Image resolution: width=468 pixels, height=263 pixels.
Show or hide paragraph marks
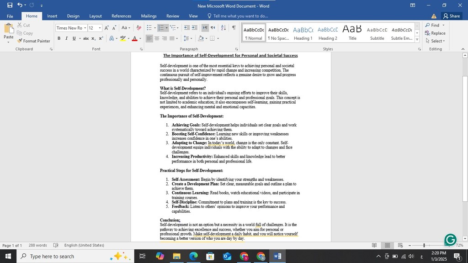click(x=234, y=28)
